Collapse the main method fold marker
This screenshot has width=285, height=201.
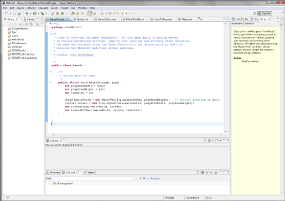[50, 83]
